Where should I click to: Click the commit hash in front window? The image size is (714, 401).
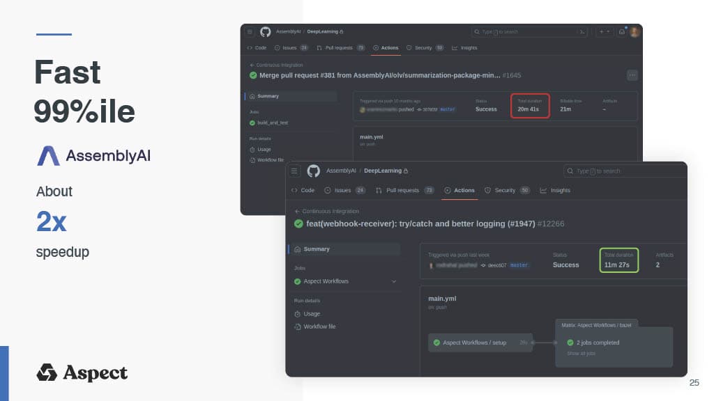(x=496, y=265)
